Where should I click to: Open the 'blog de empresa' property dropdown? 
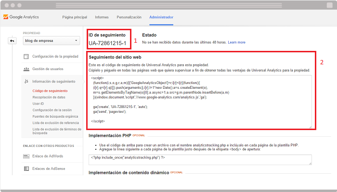click(x=51, y=41)
